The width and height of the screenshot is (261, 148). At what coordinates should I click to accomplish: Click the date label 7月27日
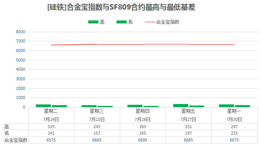[x=188, y=119]
